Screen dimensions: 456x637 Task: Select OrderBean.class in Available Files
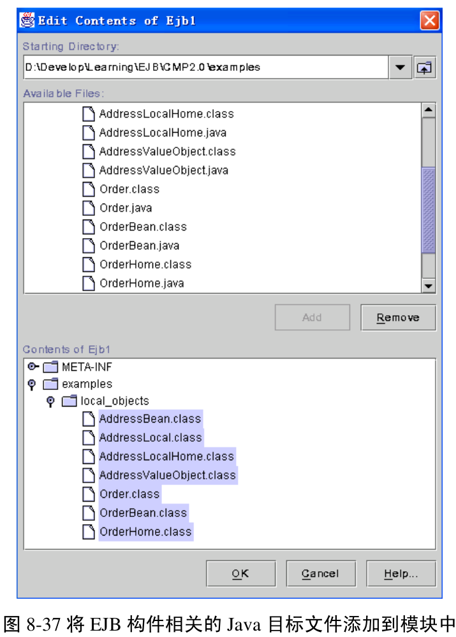(143, 227)
